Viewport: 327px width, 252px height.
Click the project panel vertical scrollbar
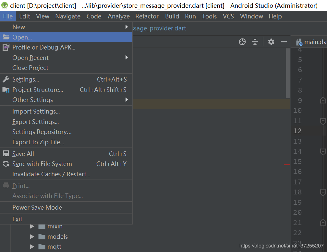288,73
